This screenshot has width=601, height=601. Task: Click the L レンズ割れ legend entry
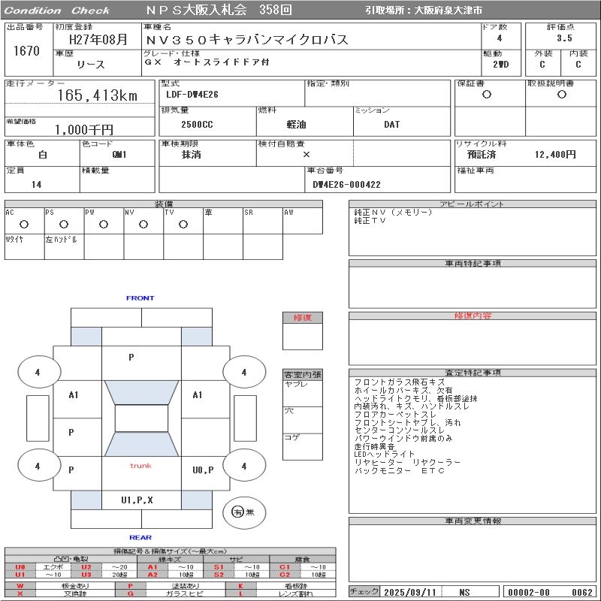[x=280, y=593]
